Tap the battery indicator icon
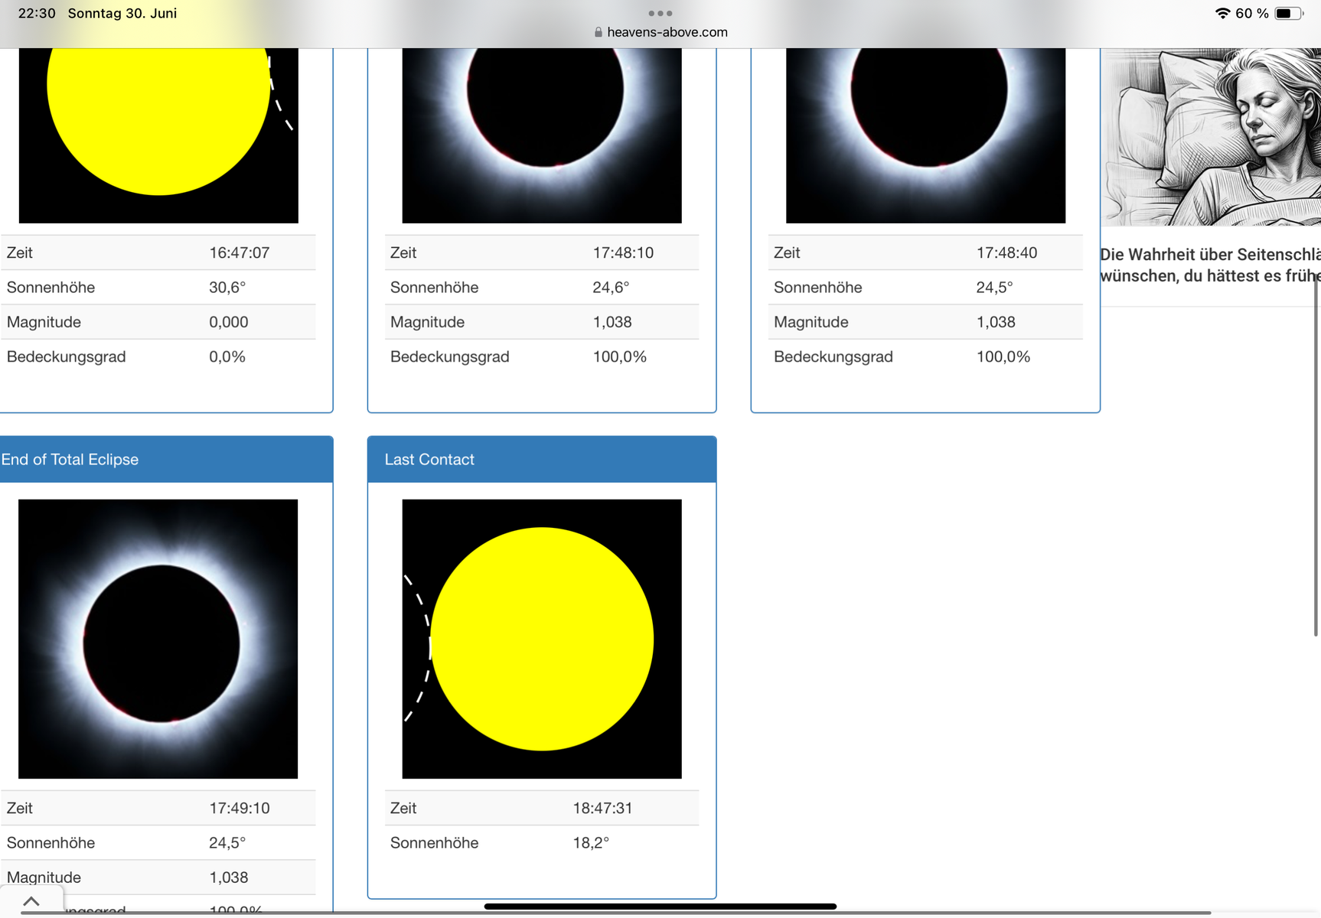This screenshot has width=1321, height=918. [x=1288, y=13]
